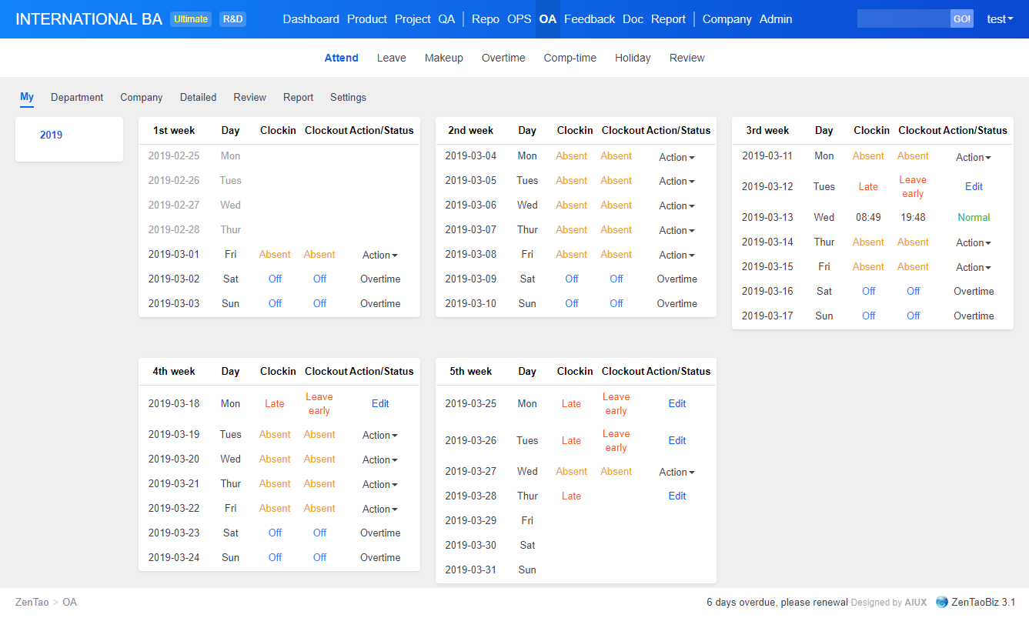Screen dimensions: 1029x618
Task: Open the Product module
Action: (367, 19)
